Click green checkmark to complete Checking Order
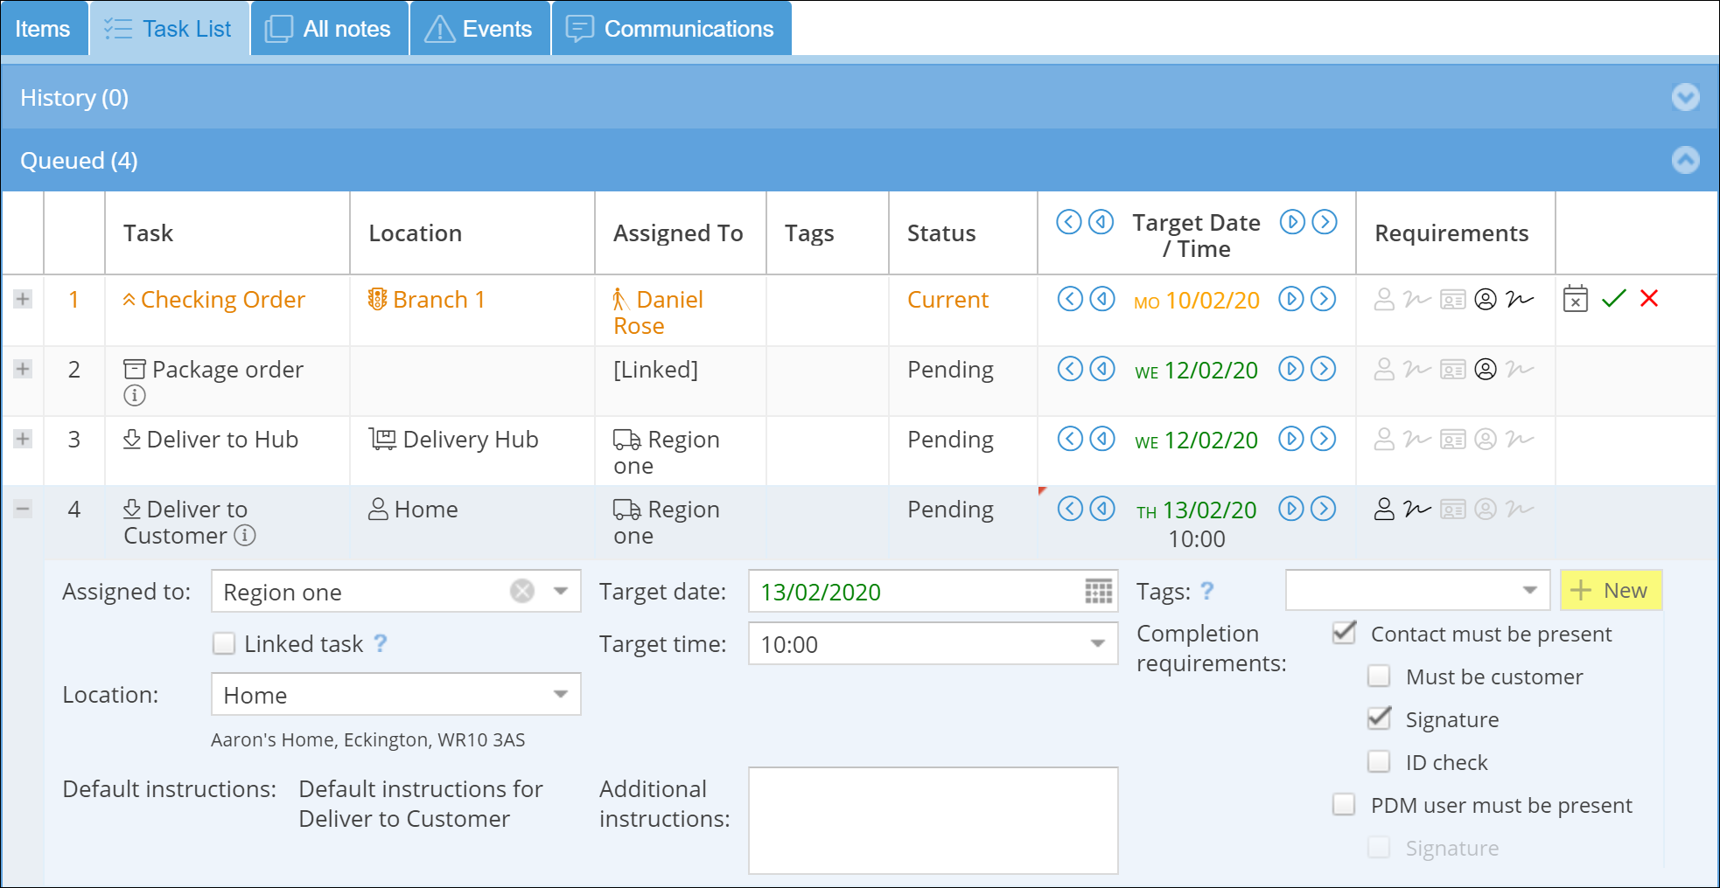The image size is (1720, 888). click(x=1613, y=299)
